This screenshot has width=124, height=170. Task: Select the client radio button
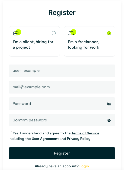click(54, 33)
